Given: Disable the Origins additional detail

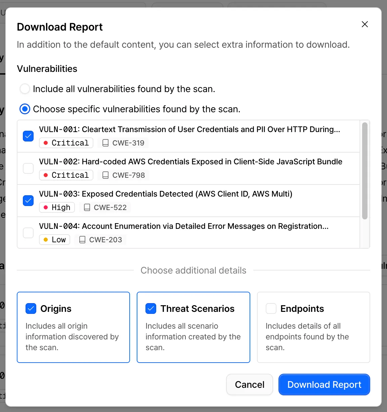Looking at the screenshot, I should [x=31, y=308].
